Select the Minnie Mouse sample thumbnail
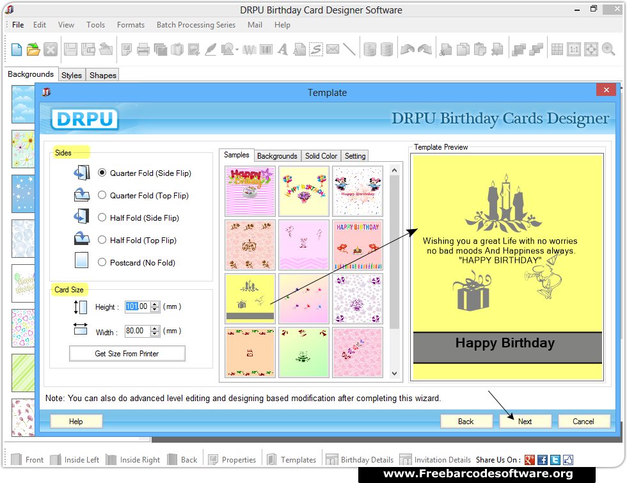 pos(358,191)
